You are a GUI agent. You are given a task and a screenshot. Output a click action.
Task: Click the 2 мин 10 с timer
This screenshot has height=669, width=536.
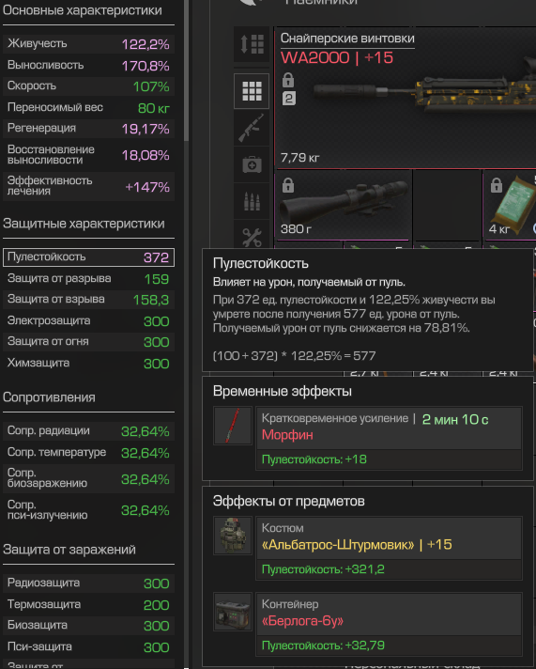click(455, 419)
